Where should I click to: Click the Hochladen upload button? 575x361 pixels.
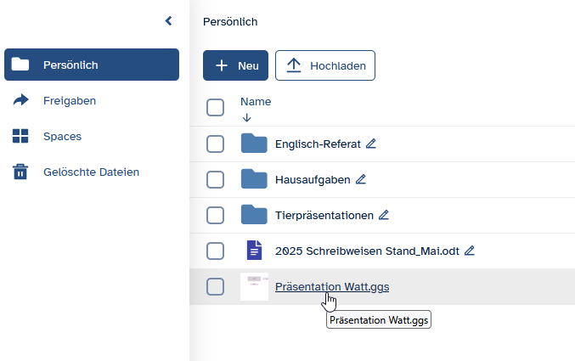325,65
